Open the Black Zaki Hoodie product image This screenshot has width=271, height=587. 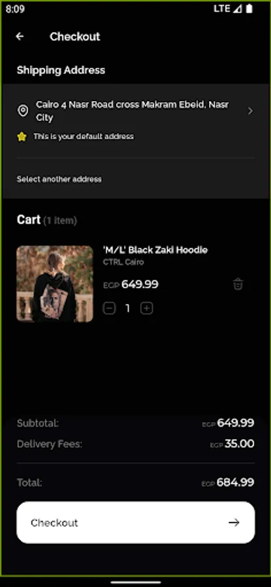[x=55, y=284]
